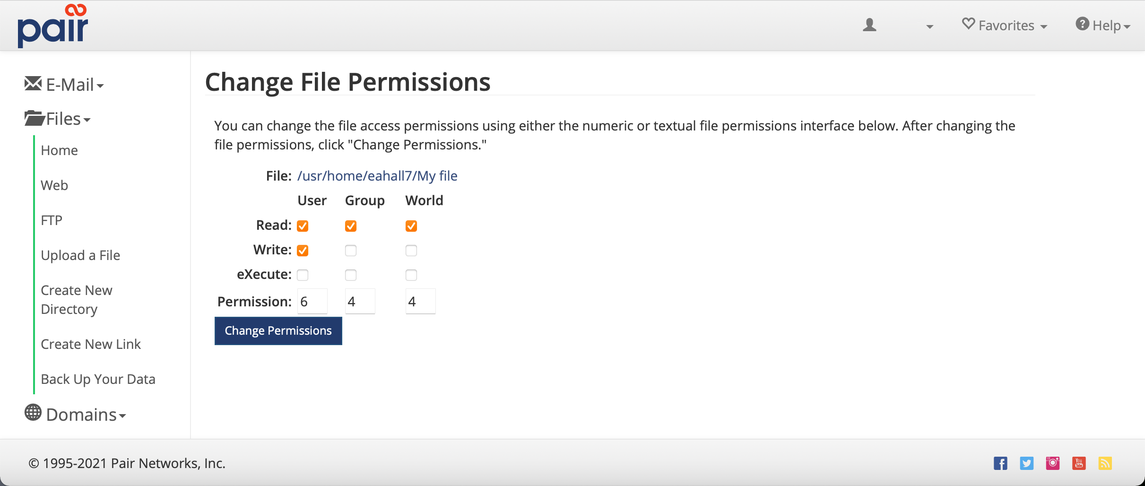Open the Twitter social icon
This screenshot has width=1145, height=486.
pos(1026,463)
